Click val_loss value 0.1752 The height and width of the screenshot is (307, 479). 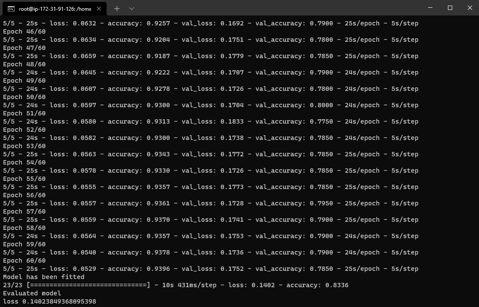click(232, 269)
